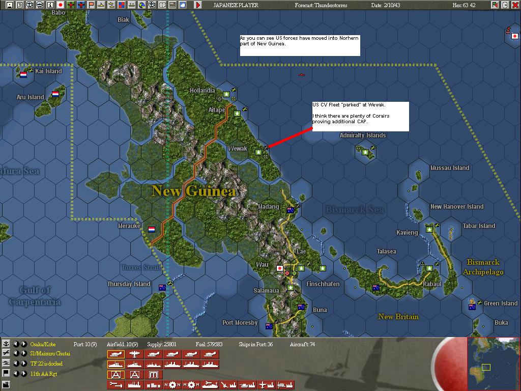The width and height of the screenshot is (521, 391).
Task: Click the green and red flags icon
Action: point(495,5)
